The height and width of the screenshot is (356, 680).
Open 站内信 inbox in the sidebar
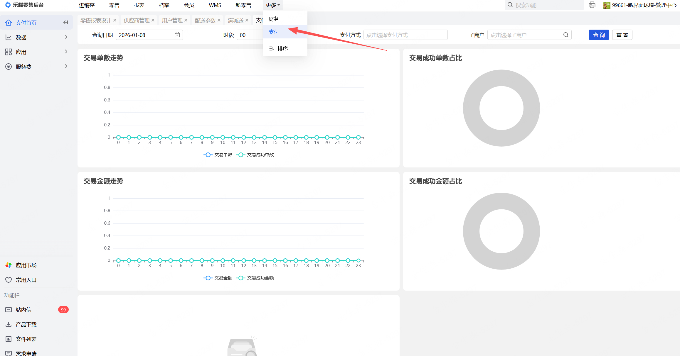pyautogui.click(x=23, y=310)
